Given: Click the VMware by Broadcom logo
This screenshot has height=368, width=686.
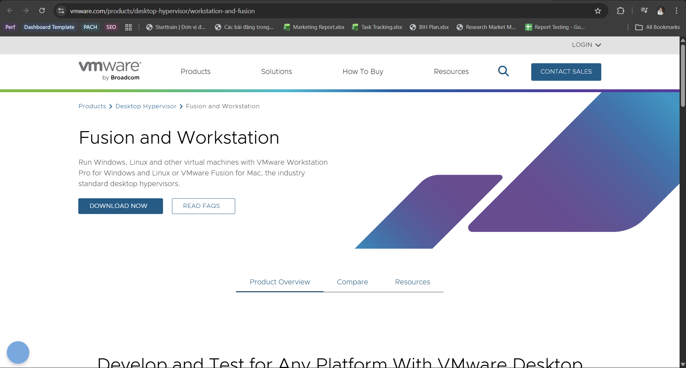Looking at the screenshot, I should (110, 70).
